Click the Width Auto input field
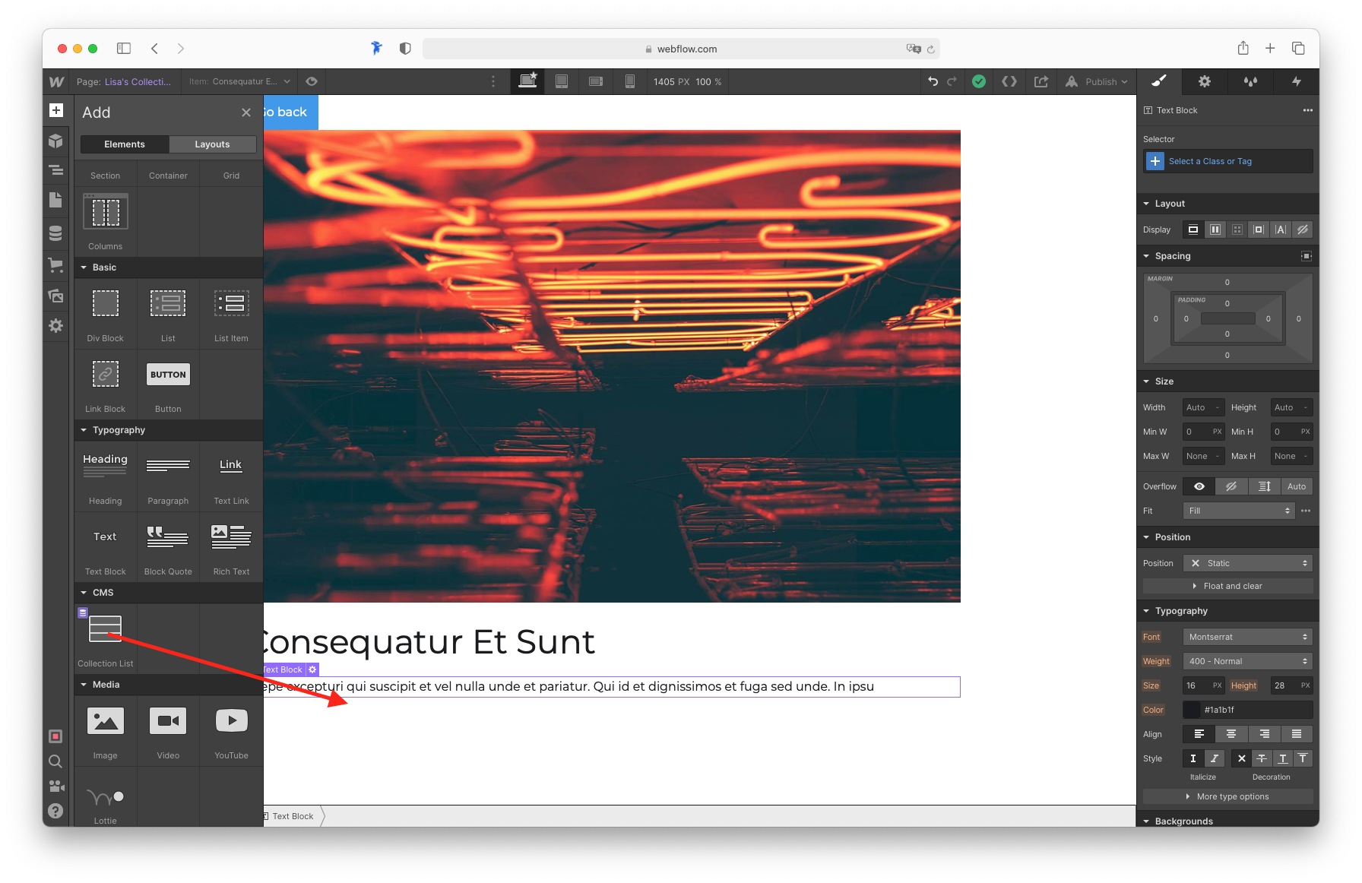The image size is (1362, 883). point(1202,407)
